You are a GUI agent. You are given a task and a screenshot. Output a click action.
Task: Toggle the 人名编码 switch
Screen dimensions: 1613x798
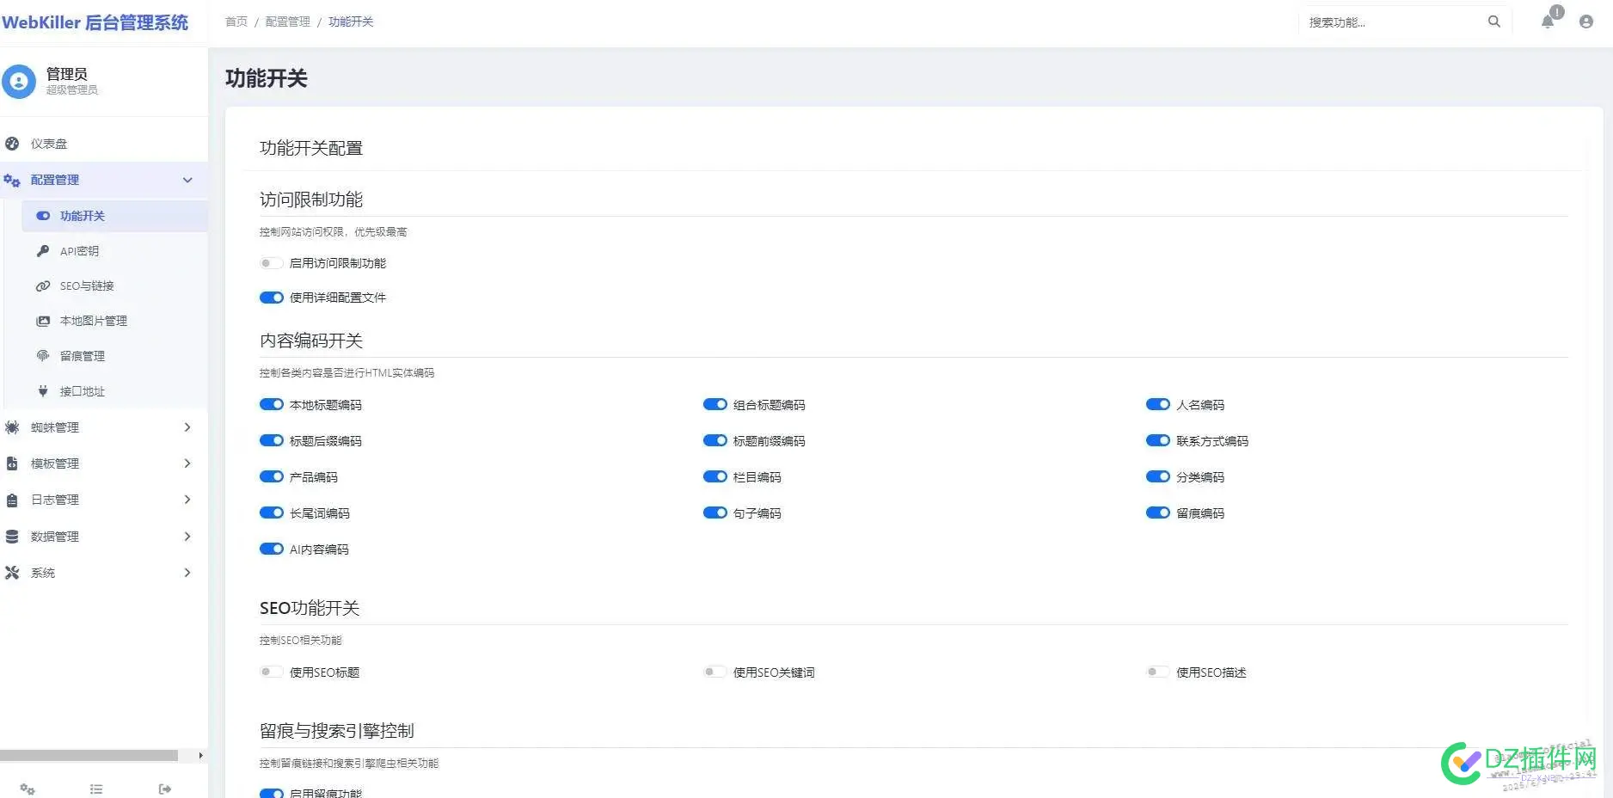coord(1158,404)
